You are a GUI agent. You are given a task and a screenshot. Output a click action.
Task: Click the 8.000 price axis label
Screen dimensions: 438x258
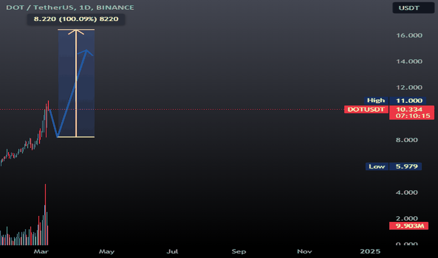point(407,140)
